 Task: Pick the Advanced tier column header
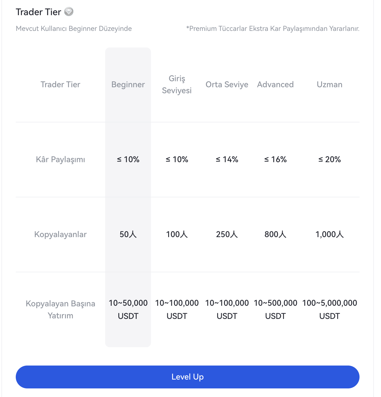pyautogui.click(x=275, y=85)
